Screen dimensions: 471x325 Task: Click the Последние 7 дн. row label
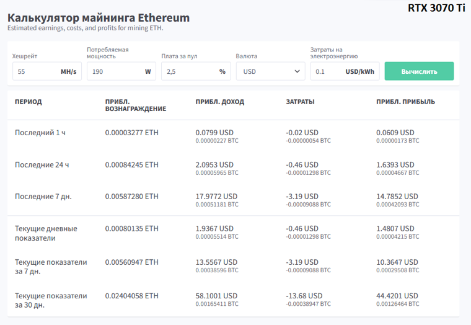click(43, 197)
